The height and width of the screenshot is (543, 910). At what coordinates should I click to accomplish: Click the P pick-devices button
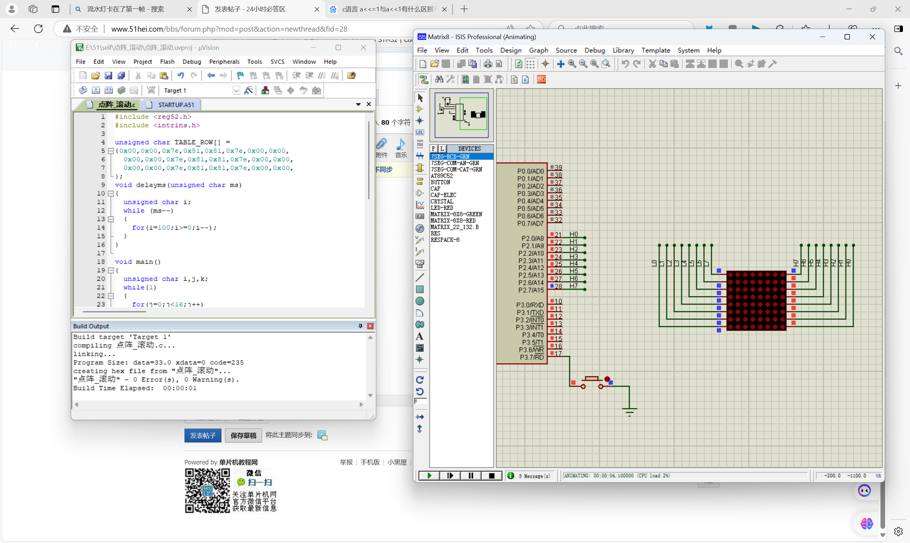(434, 149)
